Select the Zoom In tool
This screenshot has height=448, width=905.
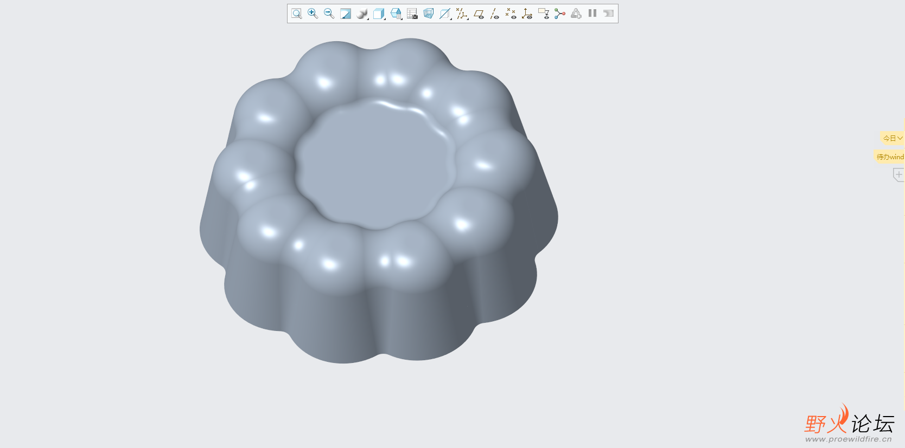pos(313,14)
